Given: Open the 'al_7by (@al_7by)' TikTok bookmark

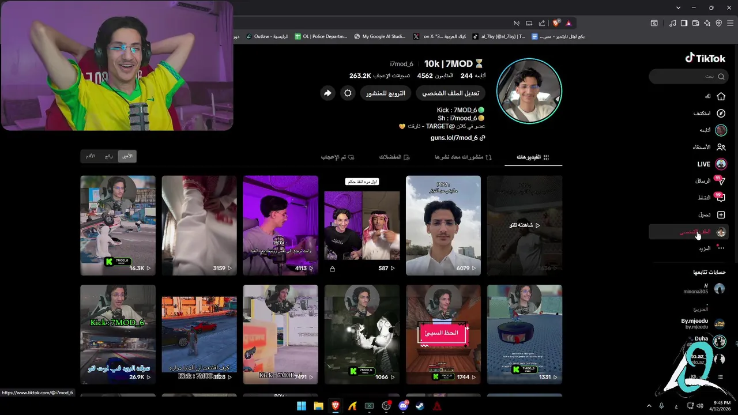Looking at the screenshot, I should [499, 36].
